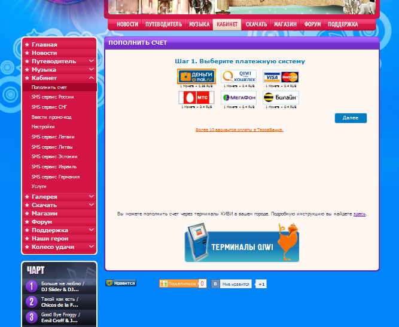The height and width of the screenshot is (327, 399).
Task: Expand Галерея sidebar section
Action: [92, 196]
